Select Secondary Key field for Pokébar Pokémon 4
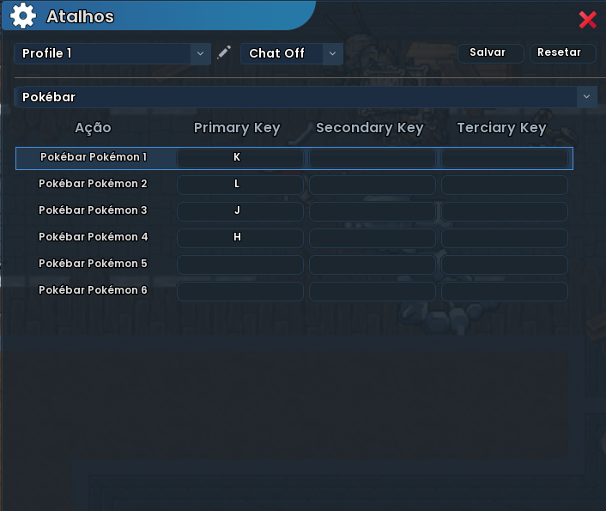Image resolution: width=606 pixels, height=511 pixels. [x=373, y=238]
